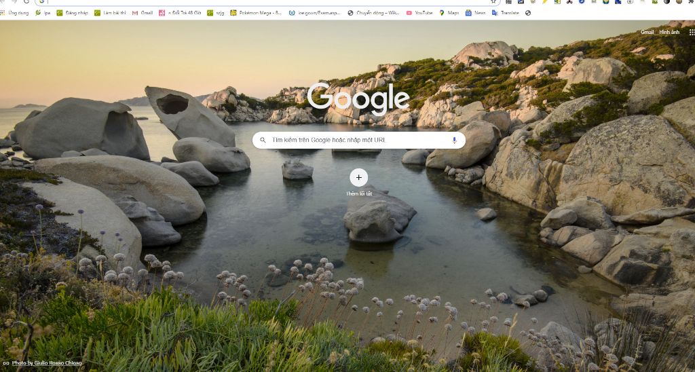Open the sjg bookmark
The height and width of the screenshot is (372, 695).
click(215, 13)
